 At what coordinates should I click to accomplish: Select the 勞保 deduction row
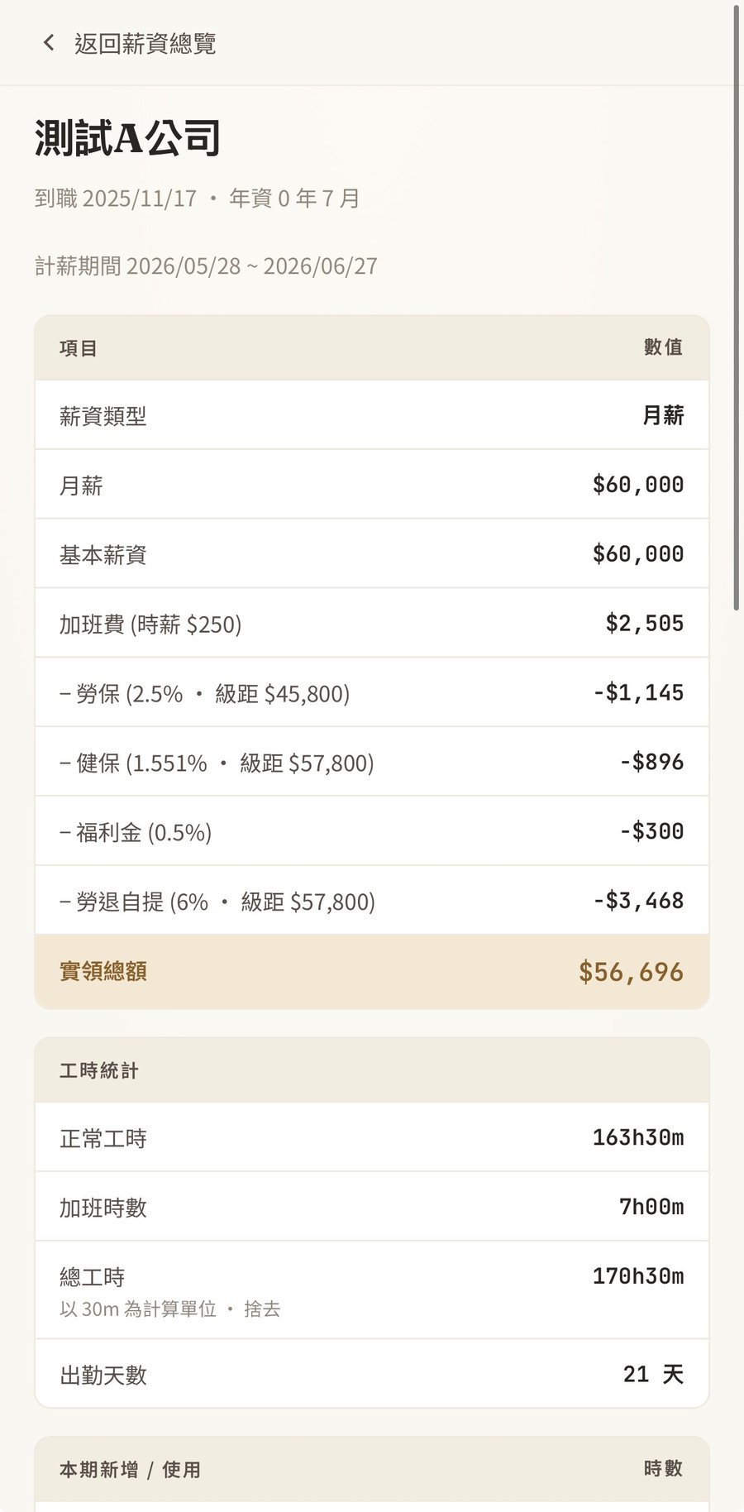(372, 693)
